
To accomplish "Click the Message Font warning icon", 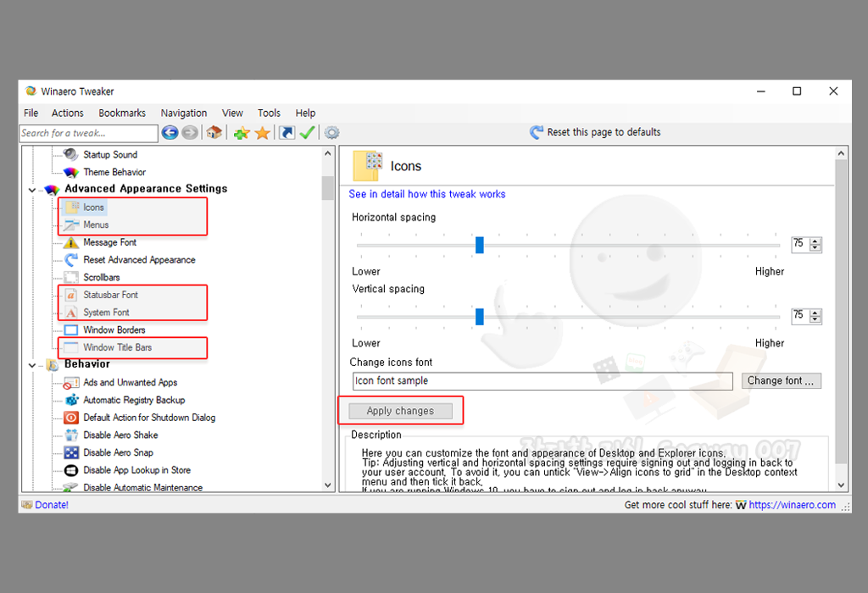I will click(71, 242).
